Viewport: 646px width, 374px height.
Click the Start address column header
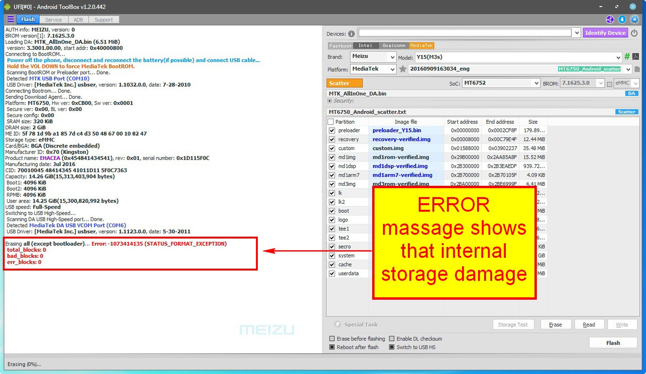point(462,122)
